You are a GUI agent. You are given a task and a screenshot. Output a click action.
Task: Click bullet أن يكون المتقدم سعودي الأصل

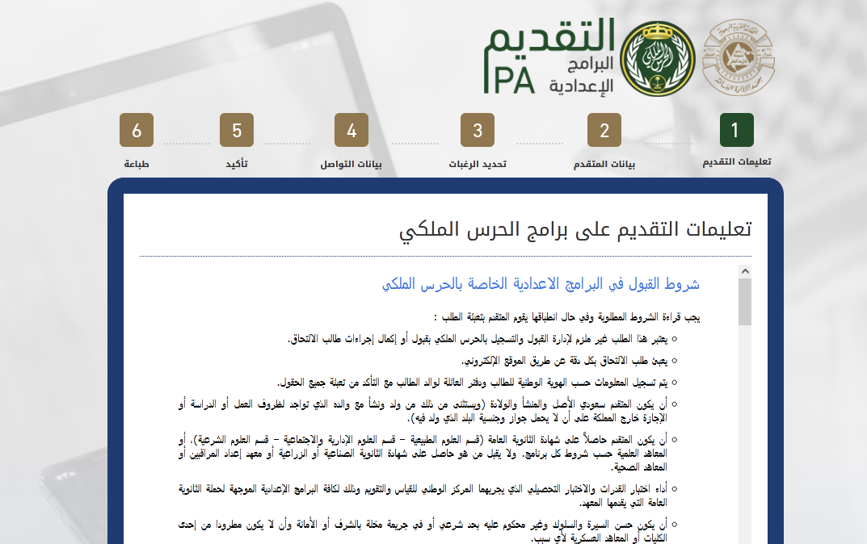point(423,411)
